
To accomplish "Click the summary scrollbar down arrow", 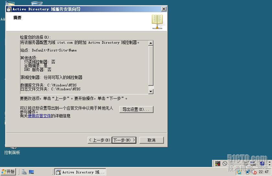I will tap(151, 91).
